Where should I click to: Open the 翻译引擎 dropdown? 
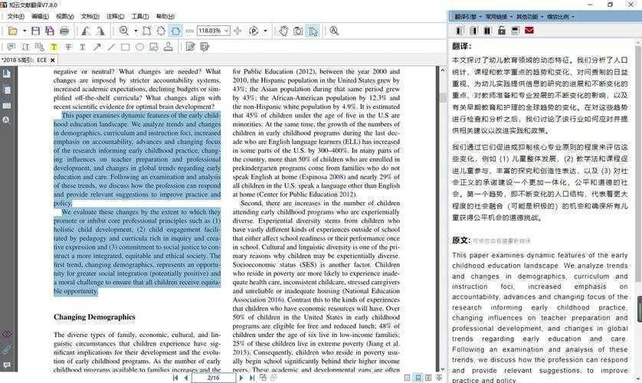468,17
